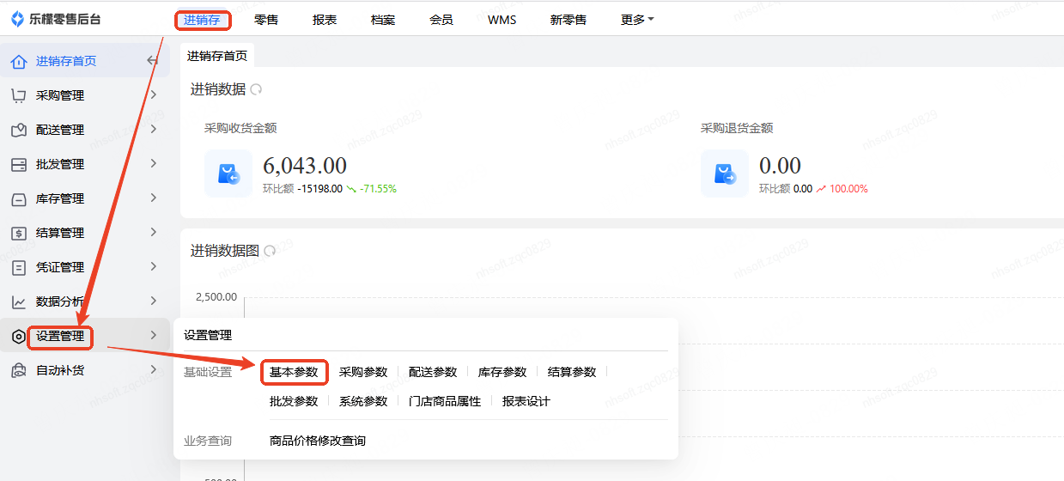Click the 6,043.00 amount value
The height and width of the screenshot is (481, 1064).
click(x=305, y=165)
